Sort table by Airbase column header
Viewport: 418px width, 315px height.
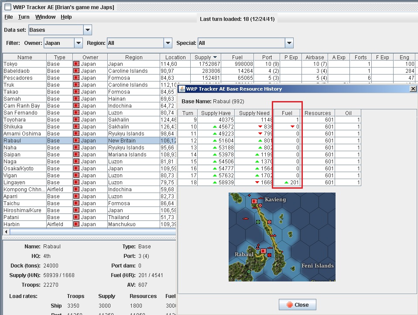pyautogui.click(x=315, y=57)
